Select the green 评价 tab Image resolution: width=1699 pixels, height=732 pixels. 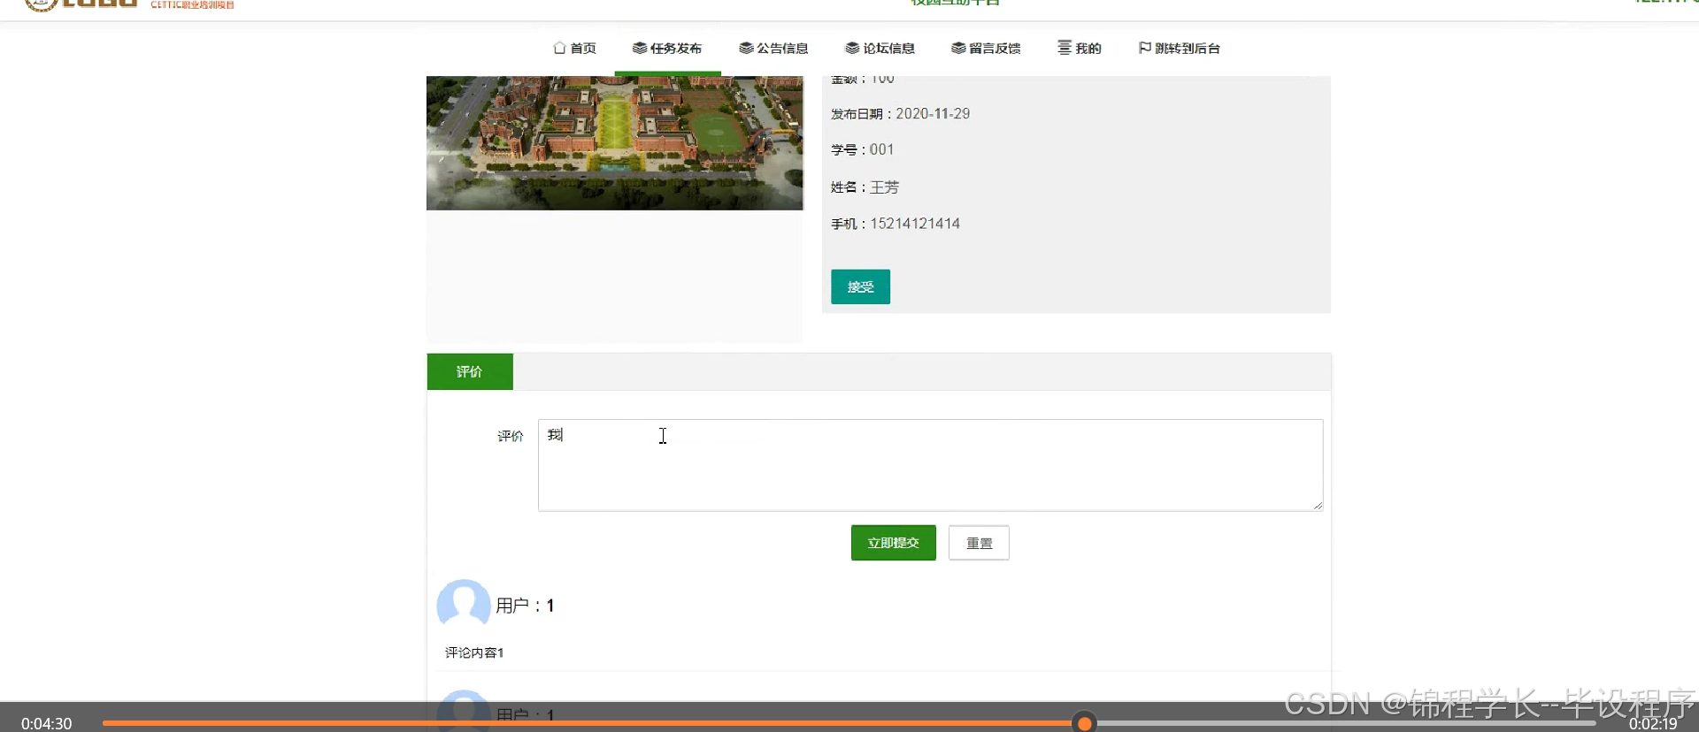(x=469, y=371)
